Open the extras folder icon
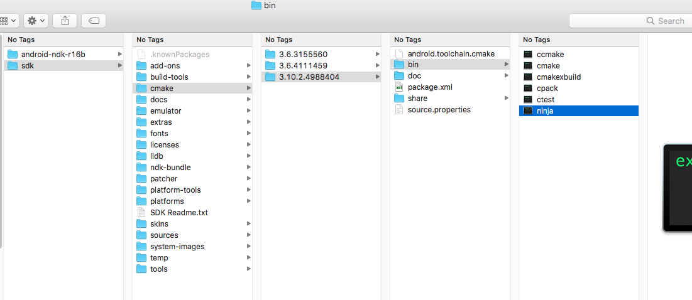The image size is (692, 300). click(141, 122)
